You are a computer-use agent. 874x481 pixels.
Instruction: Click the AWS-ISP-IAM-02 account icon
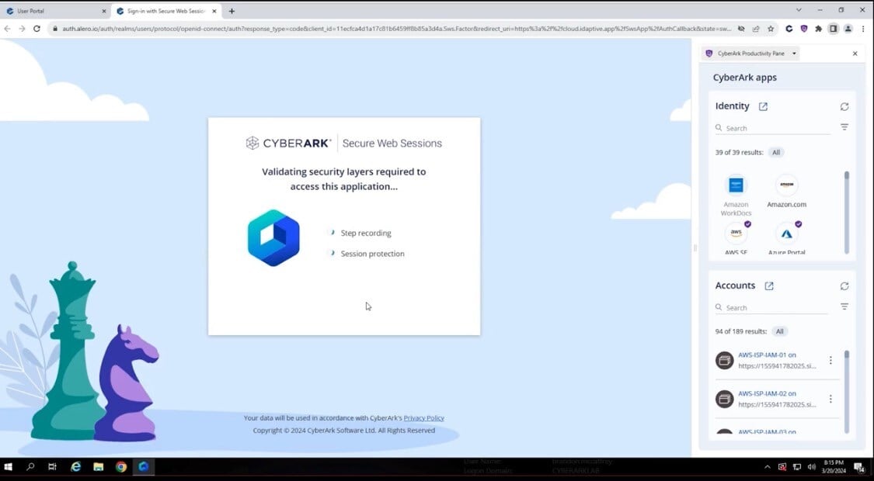(725, 399)
